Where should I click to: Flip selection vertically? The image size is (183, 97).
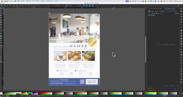(x=23, y=6)
